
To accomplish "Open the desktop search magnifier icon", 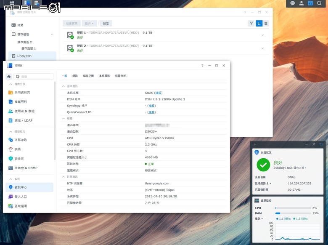I will click(x=319, y=3).
